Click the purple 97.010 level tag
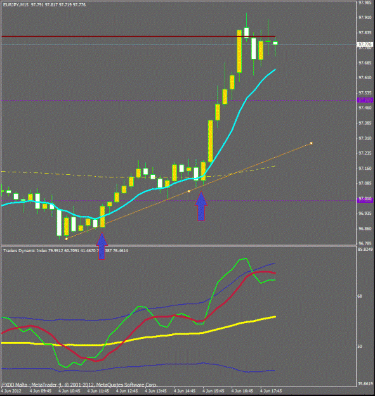Screen dimensions: 375x396 click(365, 199)
